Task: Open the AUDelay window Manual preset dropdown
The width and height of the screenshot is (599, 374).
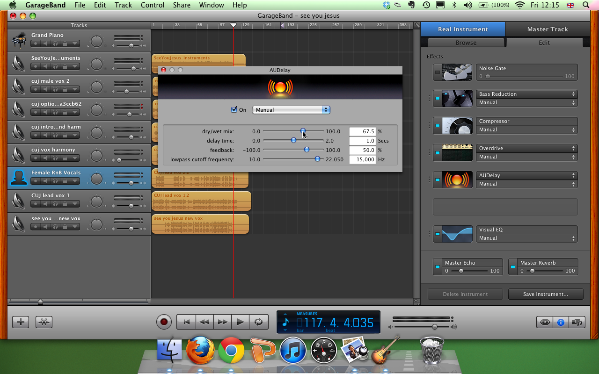Action: [x=291, y=110]
